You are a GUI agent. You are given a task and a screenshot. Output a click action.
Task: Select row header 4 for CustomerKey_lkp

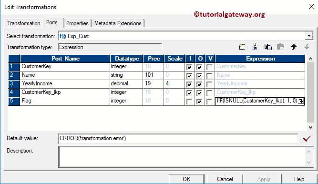tap(14, 92)
